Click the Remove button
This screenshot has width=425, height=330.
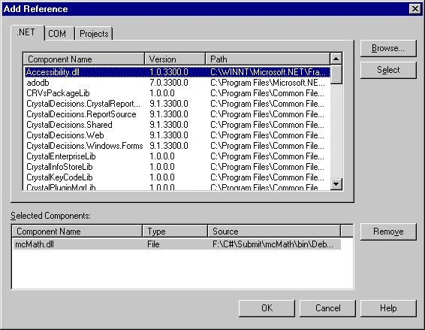click(388, 232)
